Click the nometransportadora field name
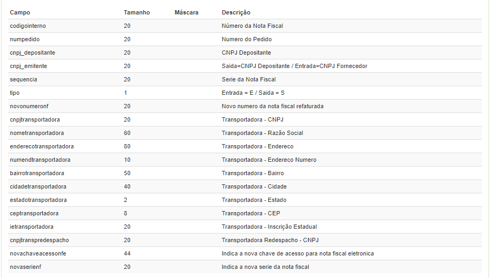The height and width of the screenshot is (278, 490). click(36, 133)
